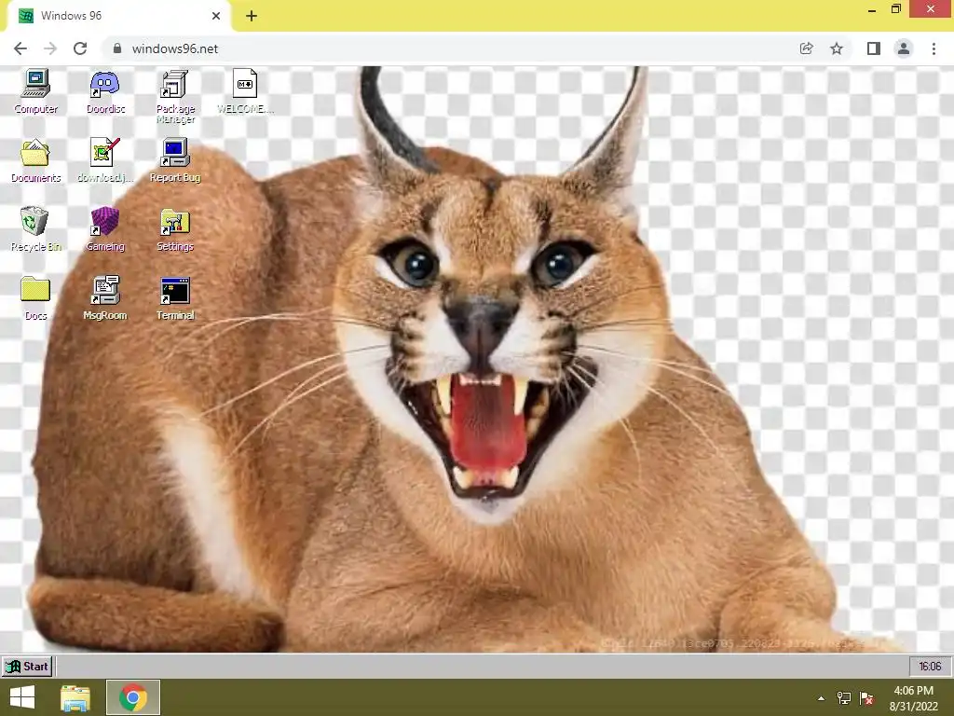Click the Chrome taskbar icon
This screenshot has width=954, height=716.
point(133,697)
